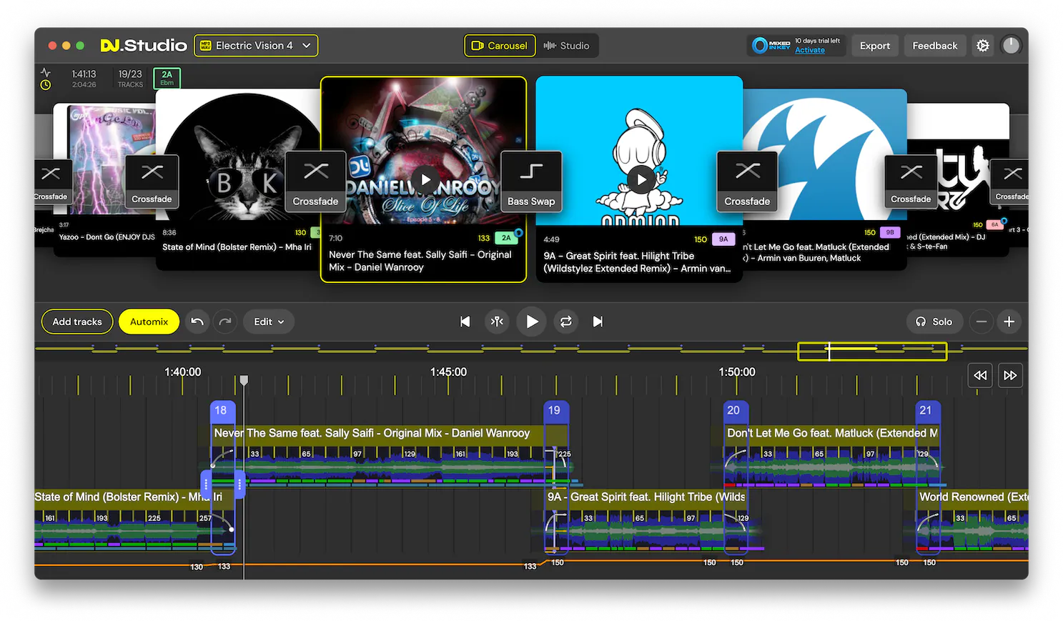Click the Add tracks button
Image resolution: width=1063 pixels, height=621 pixels.
(77, 322)
